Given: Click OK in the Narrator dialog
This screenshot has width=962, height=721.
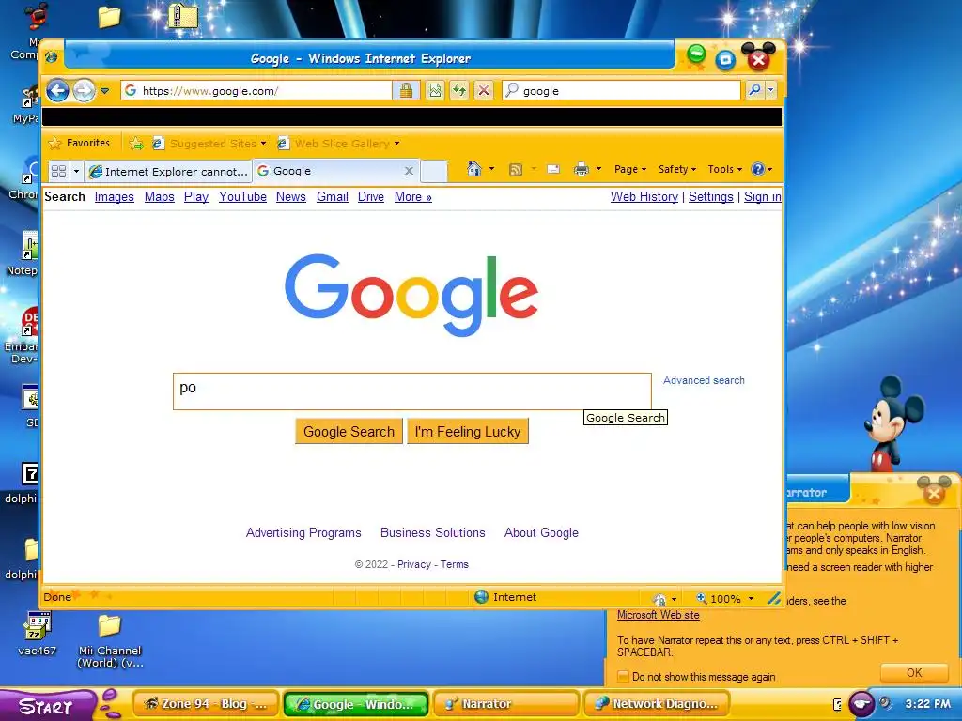Looking at the screenshot, I should tap(914, 672).
